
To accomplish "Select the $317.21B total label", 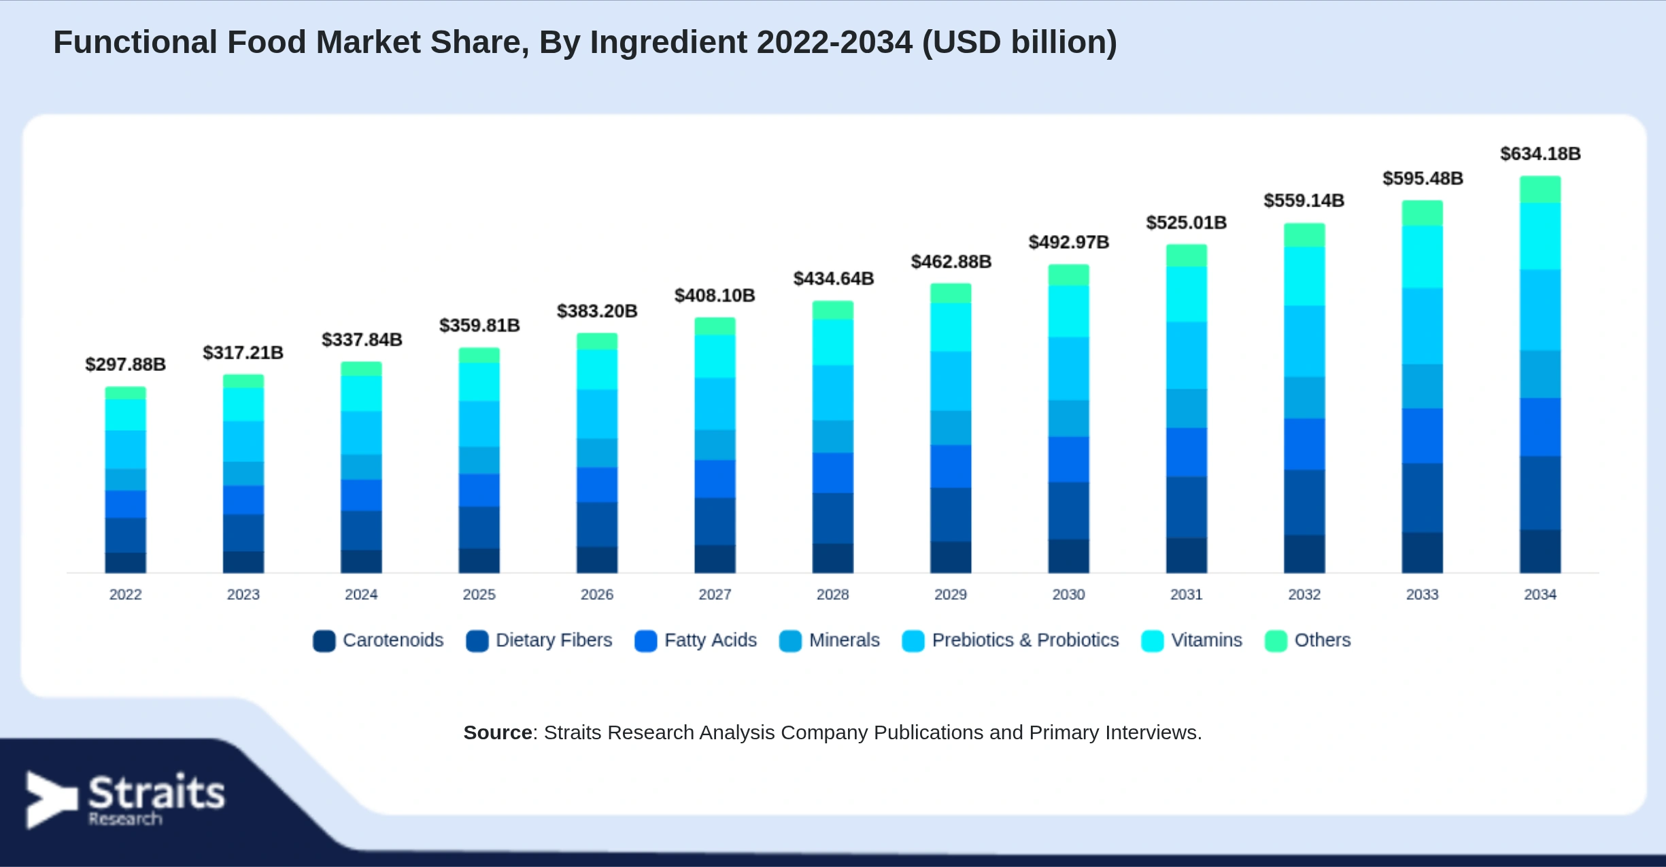I will [243, 353].
